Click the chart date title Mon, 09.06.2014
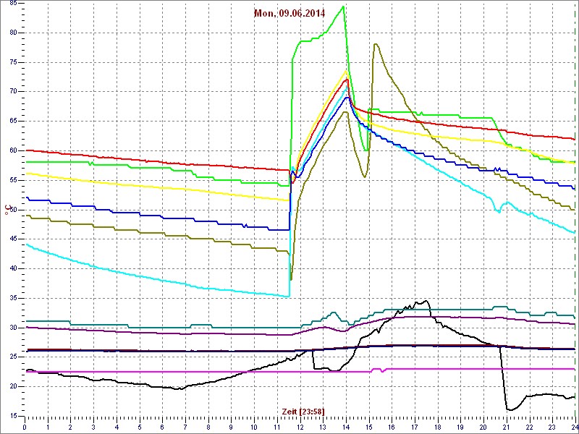 pos(289,14)
